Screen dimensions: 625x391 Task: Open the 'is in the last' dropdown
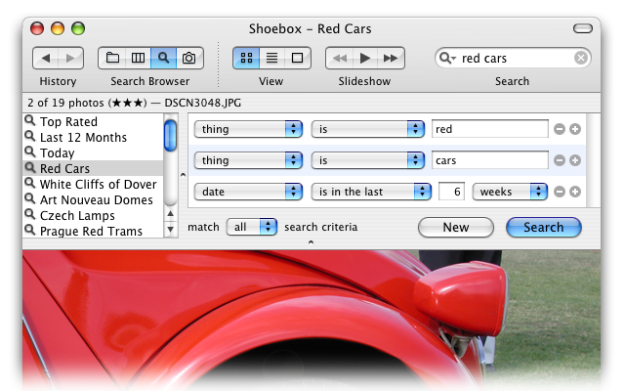[x=370, y=192]
